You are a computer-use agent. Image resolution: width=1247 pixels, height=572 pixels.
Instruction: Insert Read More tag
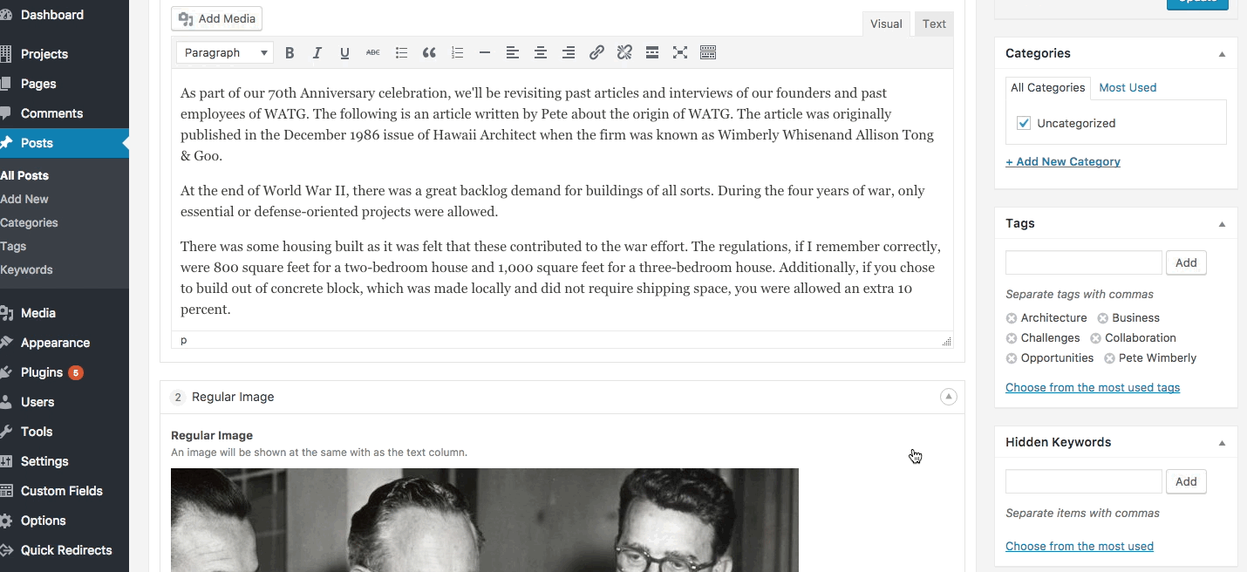click(652, 53)
